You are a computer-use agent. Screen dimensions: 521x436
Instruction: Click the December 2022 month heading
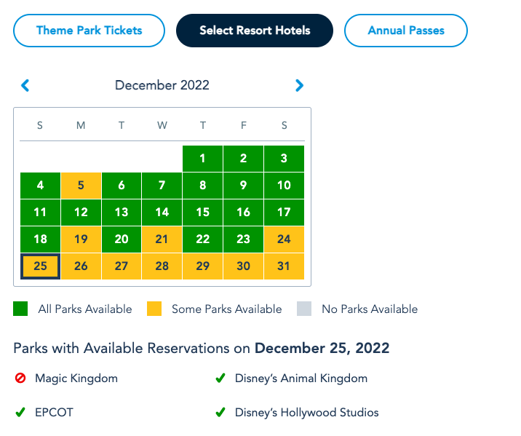pyautogui.click(x=162, y=86)
